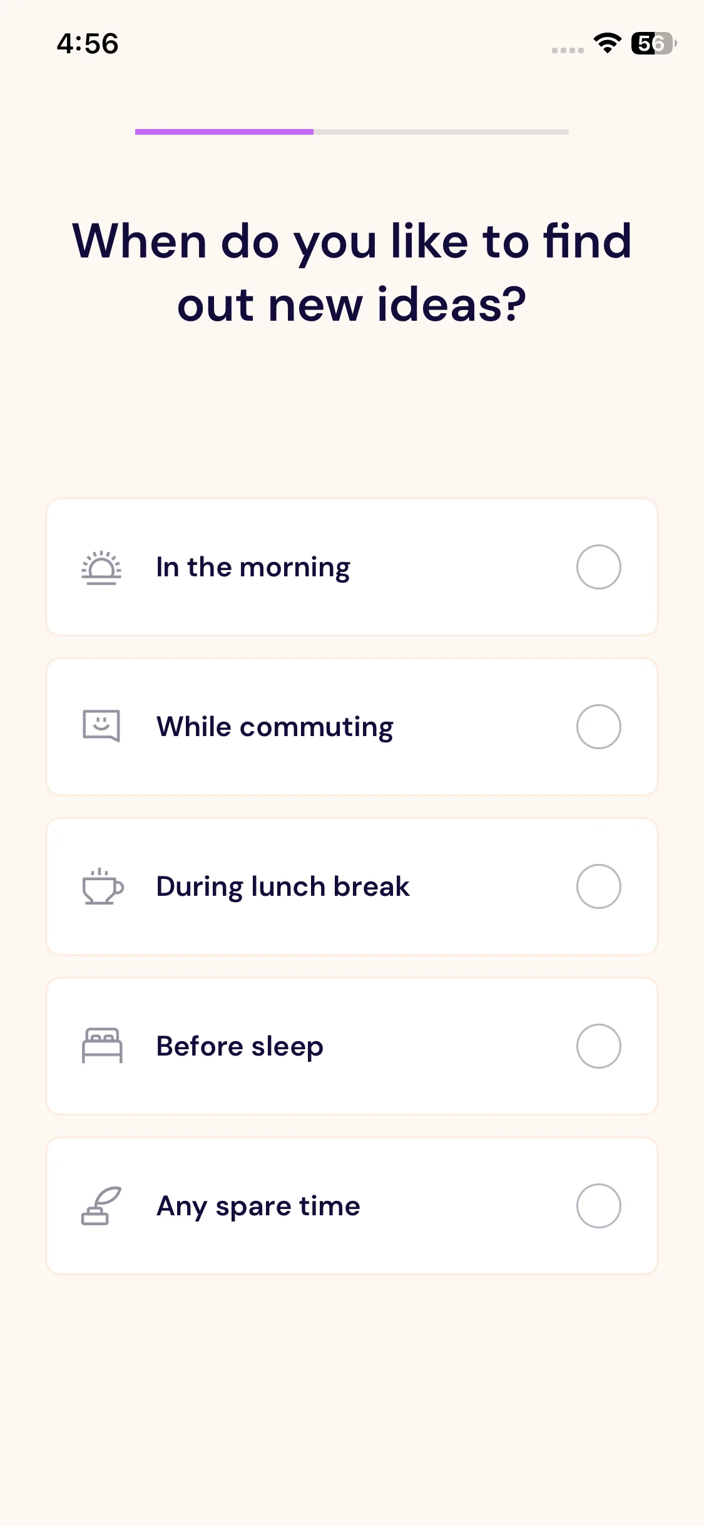
Task: Tap the "Any spare time" text
Action: [x=258, y=1207]
